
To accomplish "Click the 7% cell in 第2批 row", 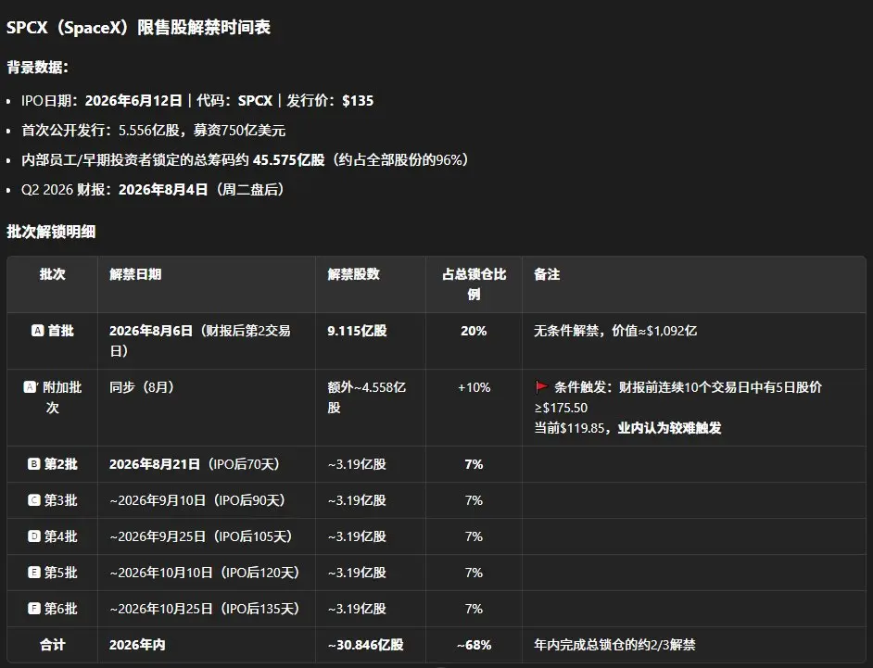I will tap(474, 463).
